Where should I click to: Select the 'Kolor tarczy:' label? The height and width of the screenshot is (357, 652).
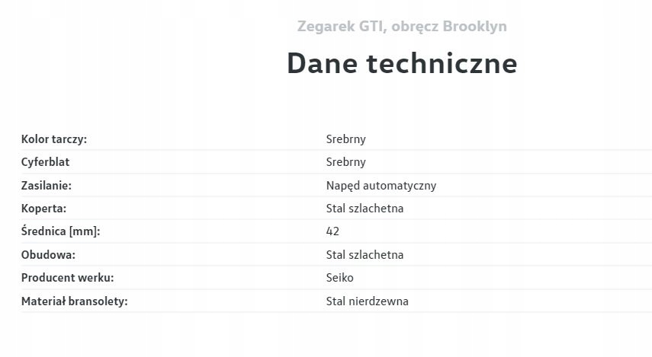pos(54,139)
